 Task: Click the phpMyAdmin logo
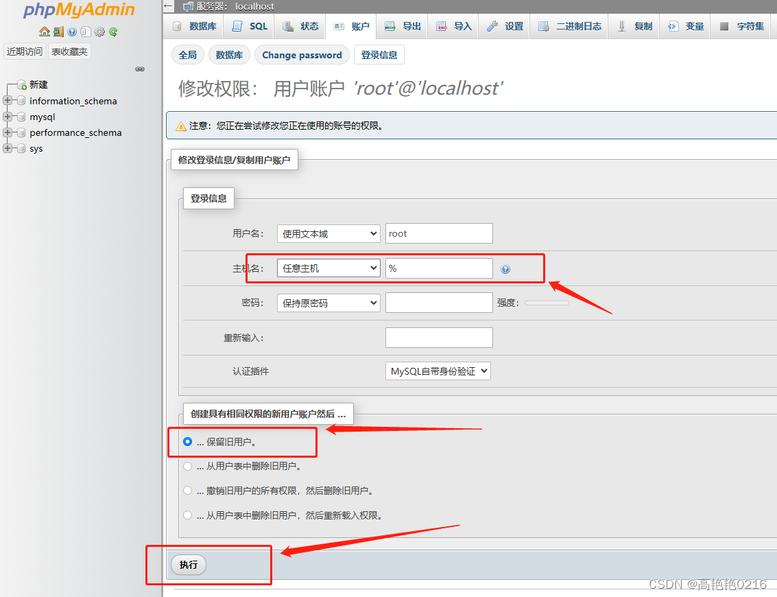pyautogui.click(x=80, y=10)
